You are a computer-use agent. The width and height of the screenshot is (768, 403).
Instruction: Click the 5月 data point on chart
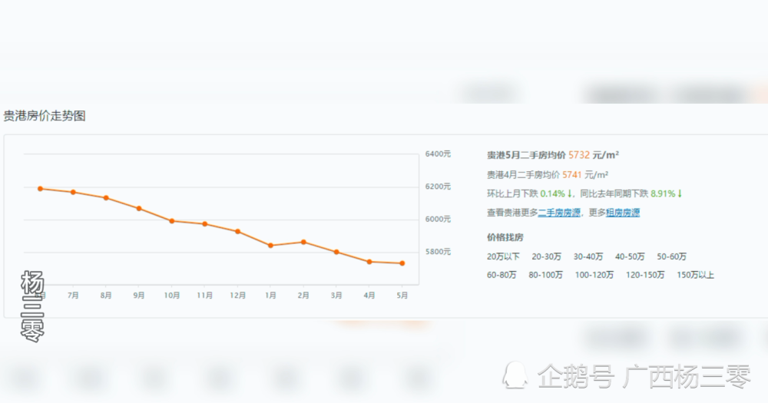[x=402, y=263]
